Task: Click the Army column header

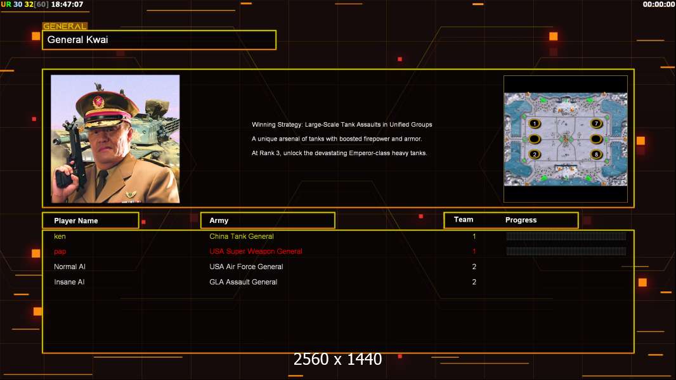Action: 268,220
